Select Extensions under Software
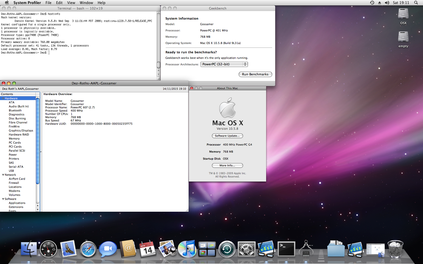 tap(16, 207)
